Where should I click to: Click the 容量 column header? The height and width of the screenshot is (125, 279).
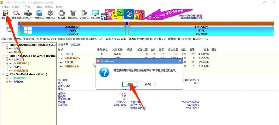coord(206,50)
